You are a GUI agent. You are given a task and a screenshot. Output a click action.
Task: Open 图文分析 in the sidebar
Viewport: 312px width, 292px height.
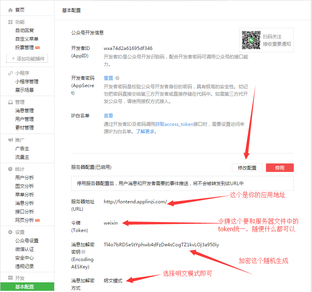click(x=24, y=186)
